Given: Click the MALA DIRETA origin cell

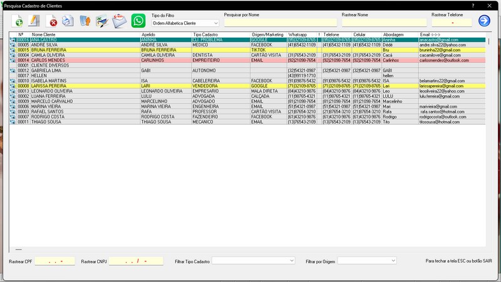Looking at the screenshot, I should [269, 91].
